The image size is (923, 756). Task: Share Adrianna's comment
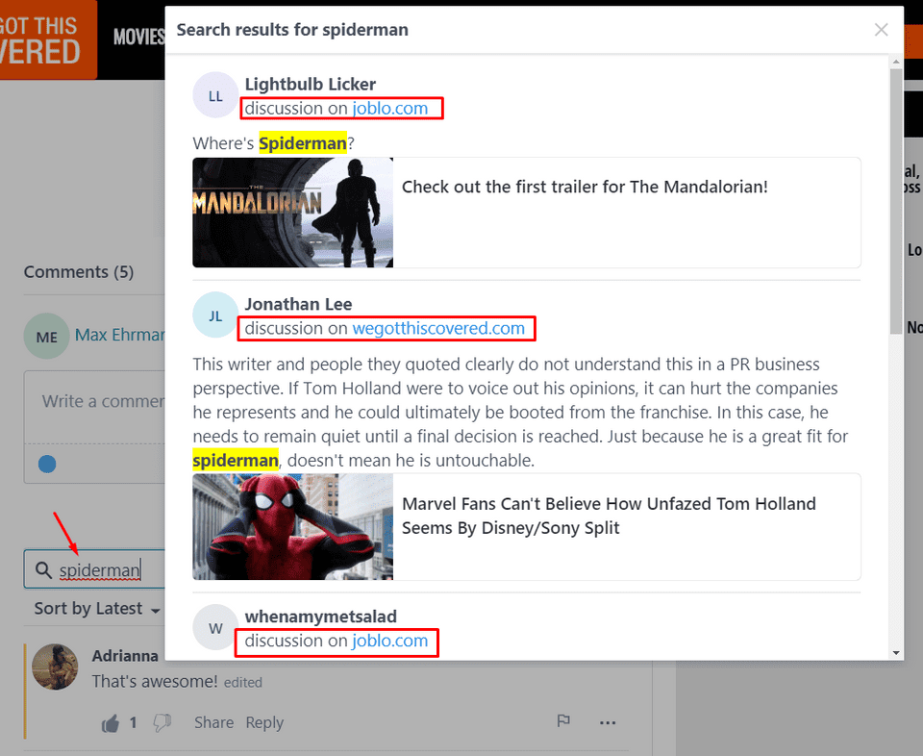[x=213, y=722]
